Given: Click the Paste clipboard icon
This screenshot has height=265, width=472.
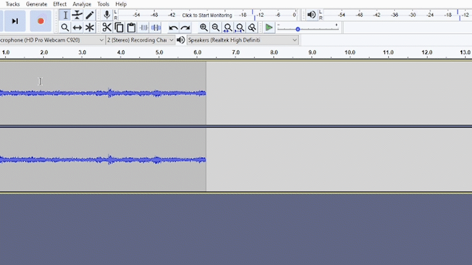Looking at the screenshot, I should [x=131, y=28].
